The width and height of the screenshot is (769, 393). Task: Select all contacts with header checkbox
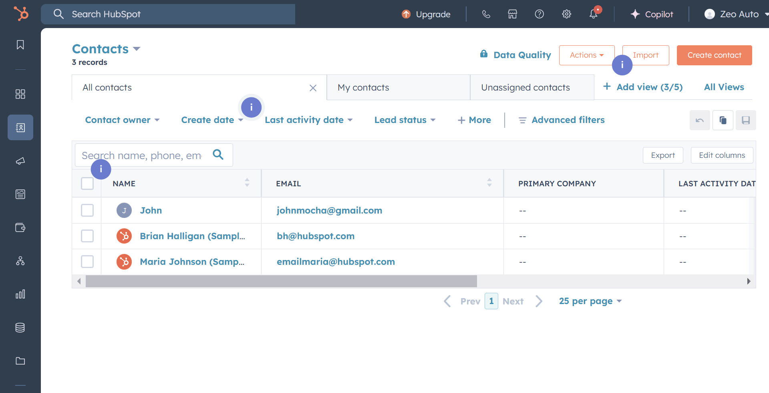(87, 183)
